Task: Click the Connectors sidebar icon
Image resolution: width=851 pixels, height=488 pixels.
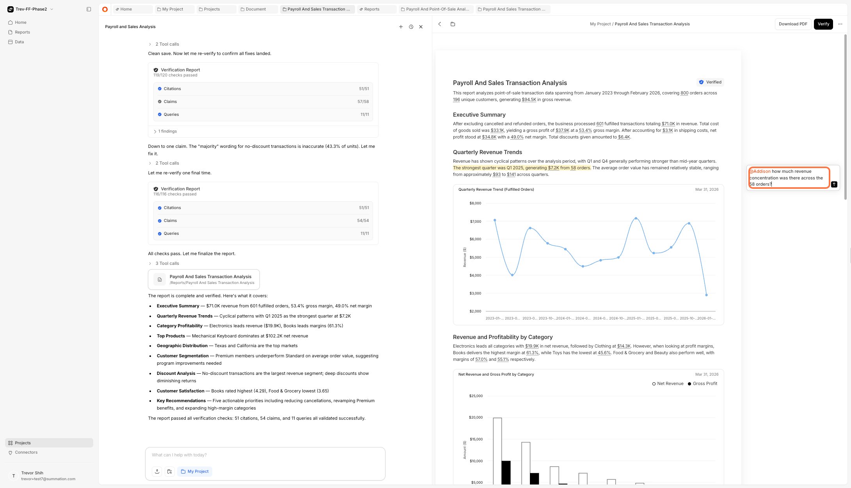Action: coord(10,453)
